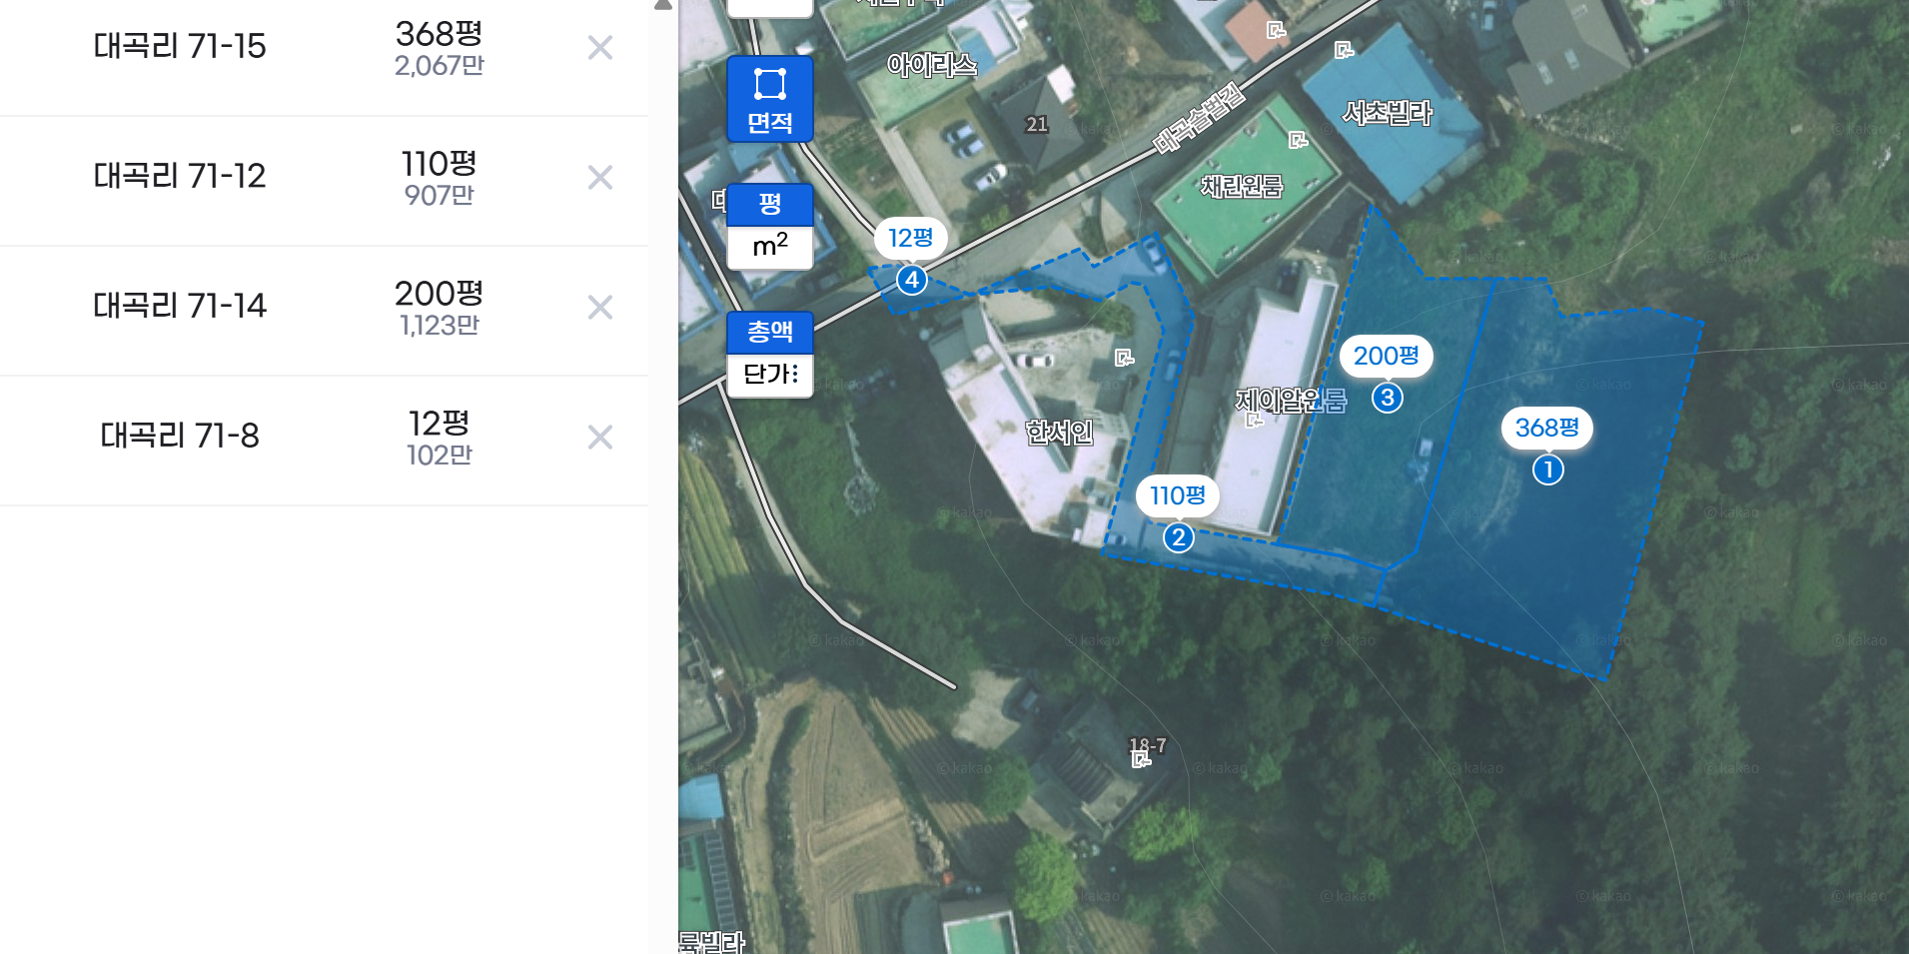
Task: Click map marker number 4
Action: 911,280
